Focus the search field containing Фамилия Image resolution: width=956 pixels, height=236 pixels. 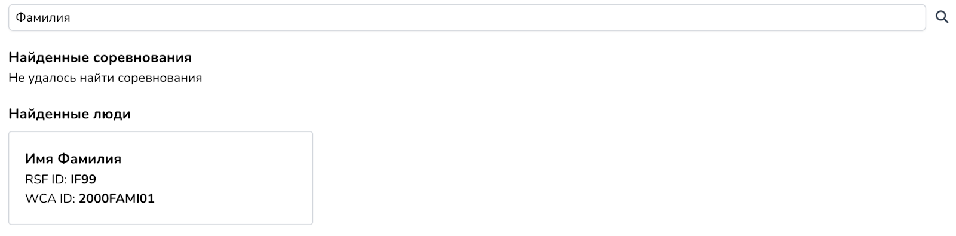coord(467,17)
